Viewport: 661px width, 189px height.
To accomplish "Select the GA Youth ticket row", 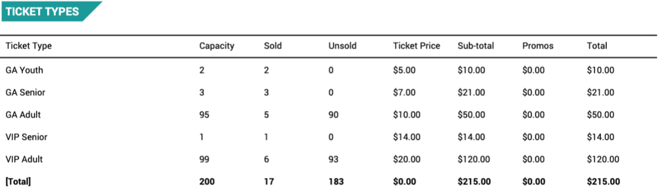I will tap(329, 70).
